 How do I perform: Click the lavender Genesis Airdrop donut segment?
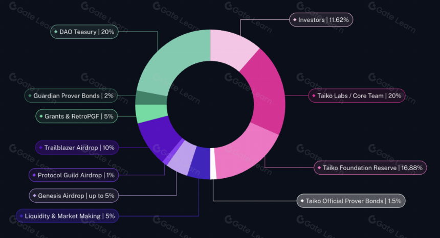[180, 159]
